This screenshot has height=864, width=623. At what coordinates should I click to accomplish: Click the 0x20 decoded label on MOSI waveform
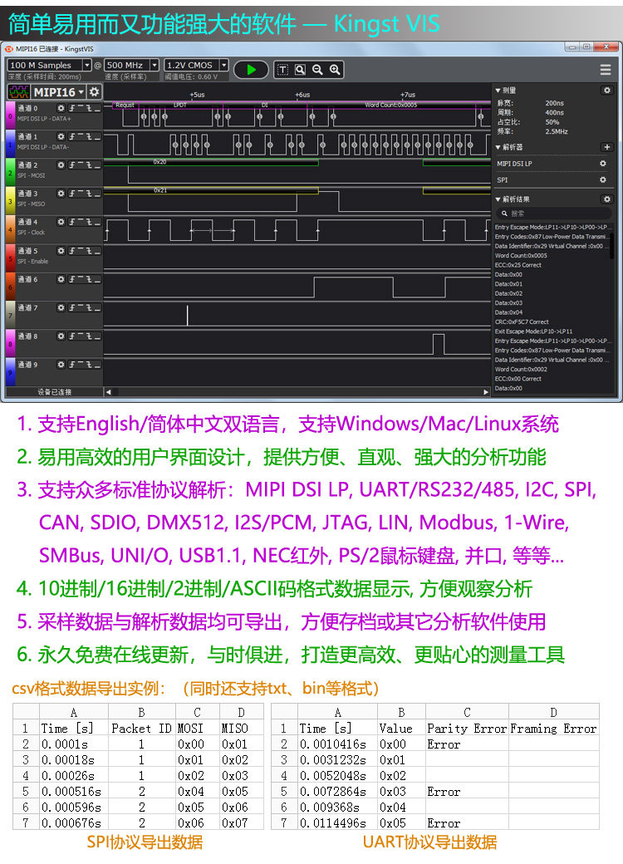click(x=159, y=162)
